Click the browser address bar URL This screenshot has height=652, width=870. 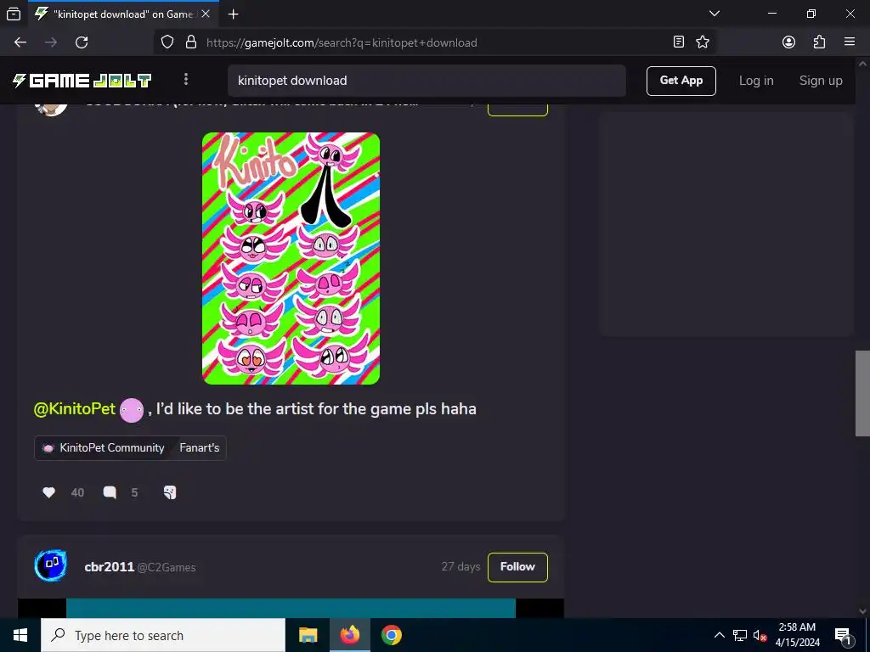click(342, 42)
